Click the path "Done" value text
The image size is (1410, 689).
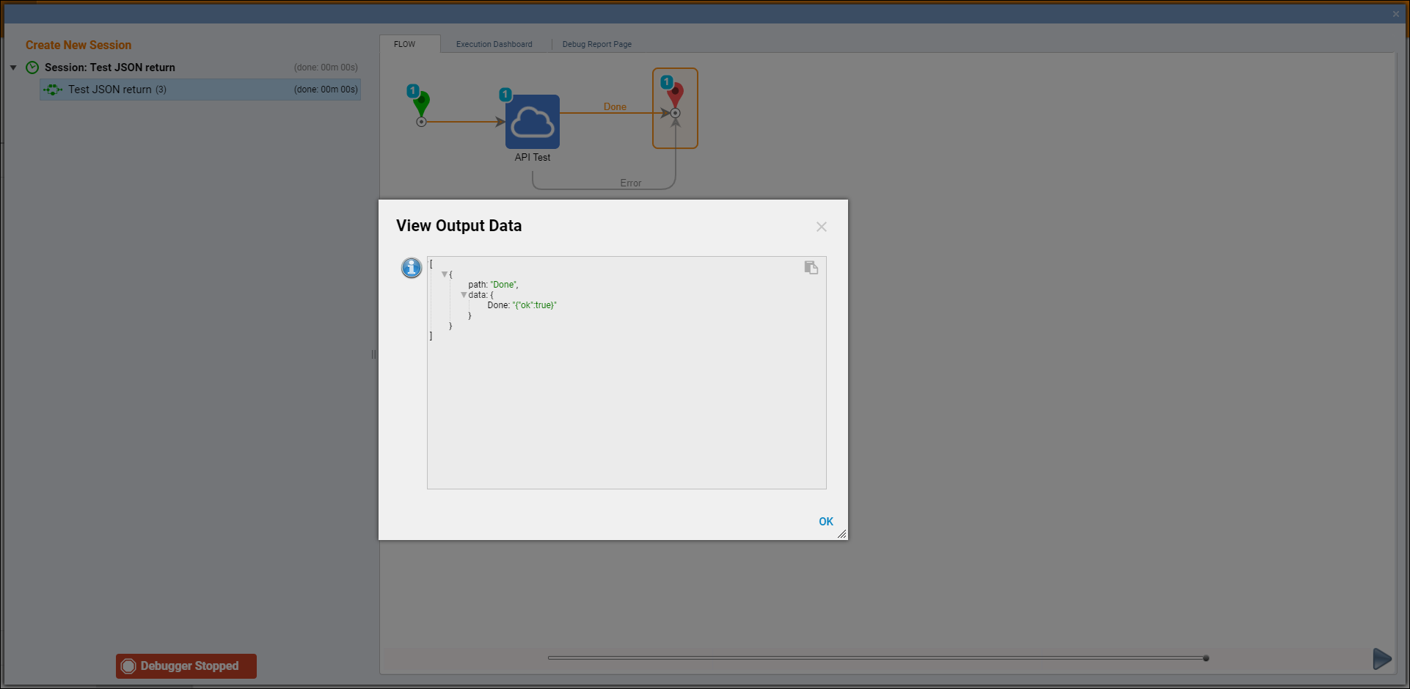[504, 285]
